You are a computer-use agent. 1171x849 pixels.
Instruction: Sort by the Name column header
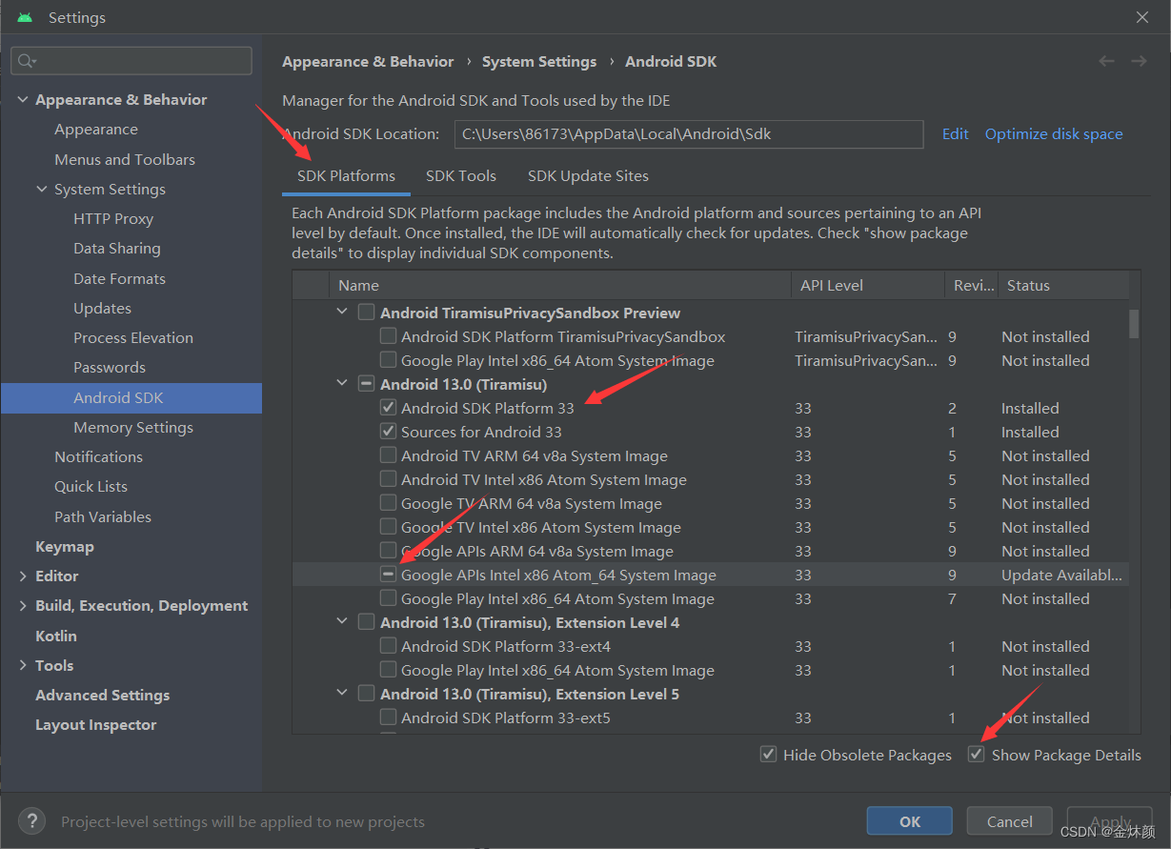click(559, 285)
